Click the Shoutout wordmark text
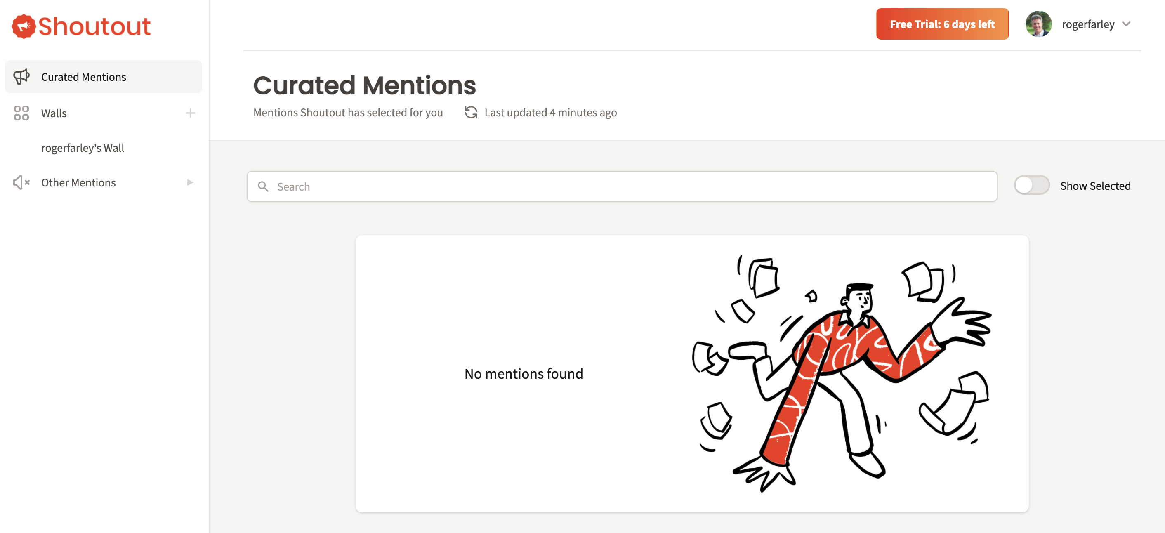This screenshot has height=533, width=1165. tap(94, 26)
